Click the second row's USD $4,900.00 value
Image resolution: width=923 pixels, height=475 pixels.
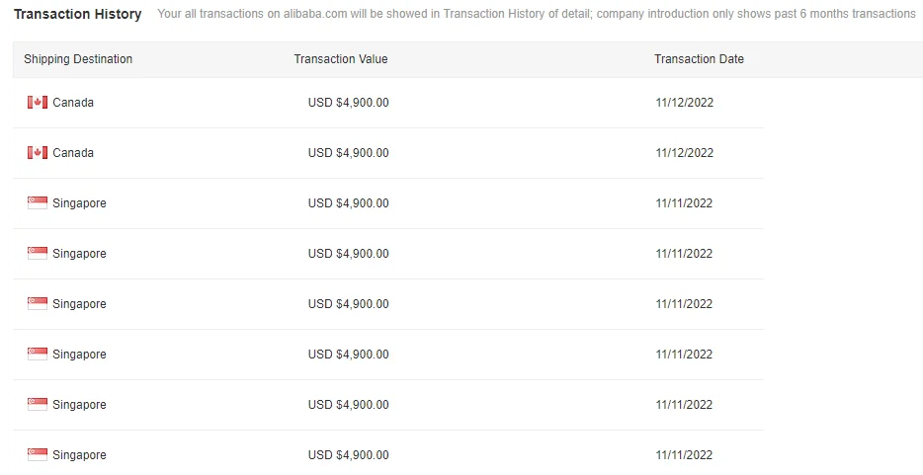pos(348,153)
